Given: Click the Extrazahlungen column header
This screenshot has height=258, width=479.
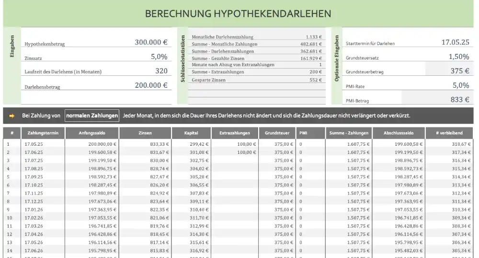Looking at the screenshot, I should [235, 133].
